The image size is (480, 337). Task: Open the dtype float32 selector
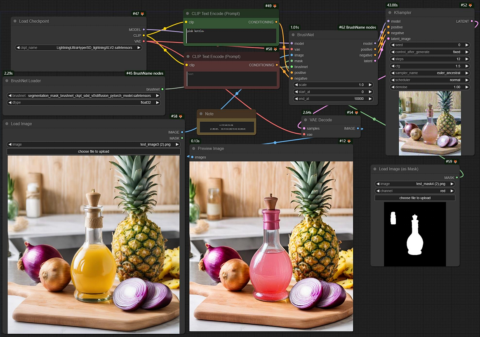coord(84,103)
